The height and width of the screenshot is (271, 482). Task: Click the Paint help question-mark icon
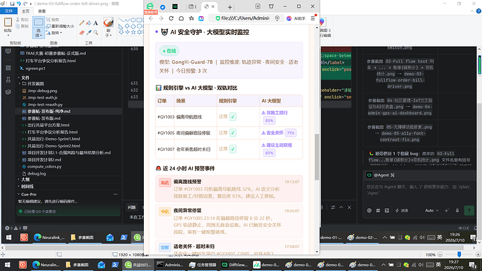point(479,11)
